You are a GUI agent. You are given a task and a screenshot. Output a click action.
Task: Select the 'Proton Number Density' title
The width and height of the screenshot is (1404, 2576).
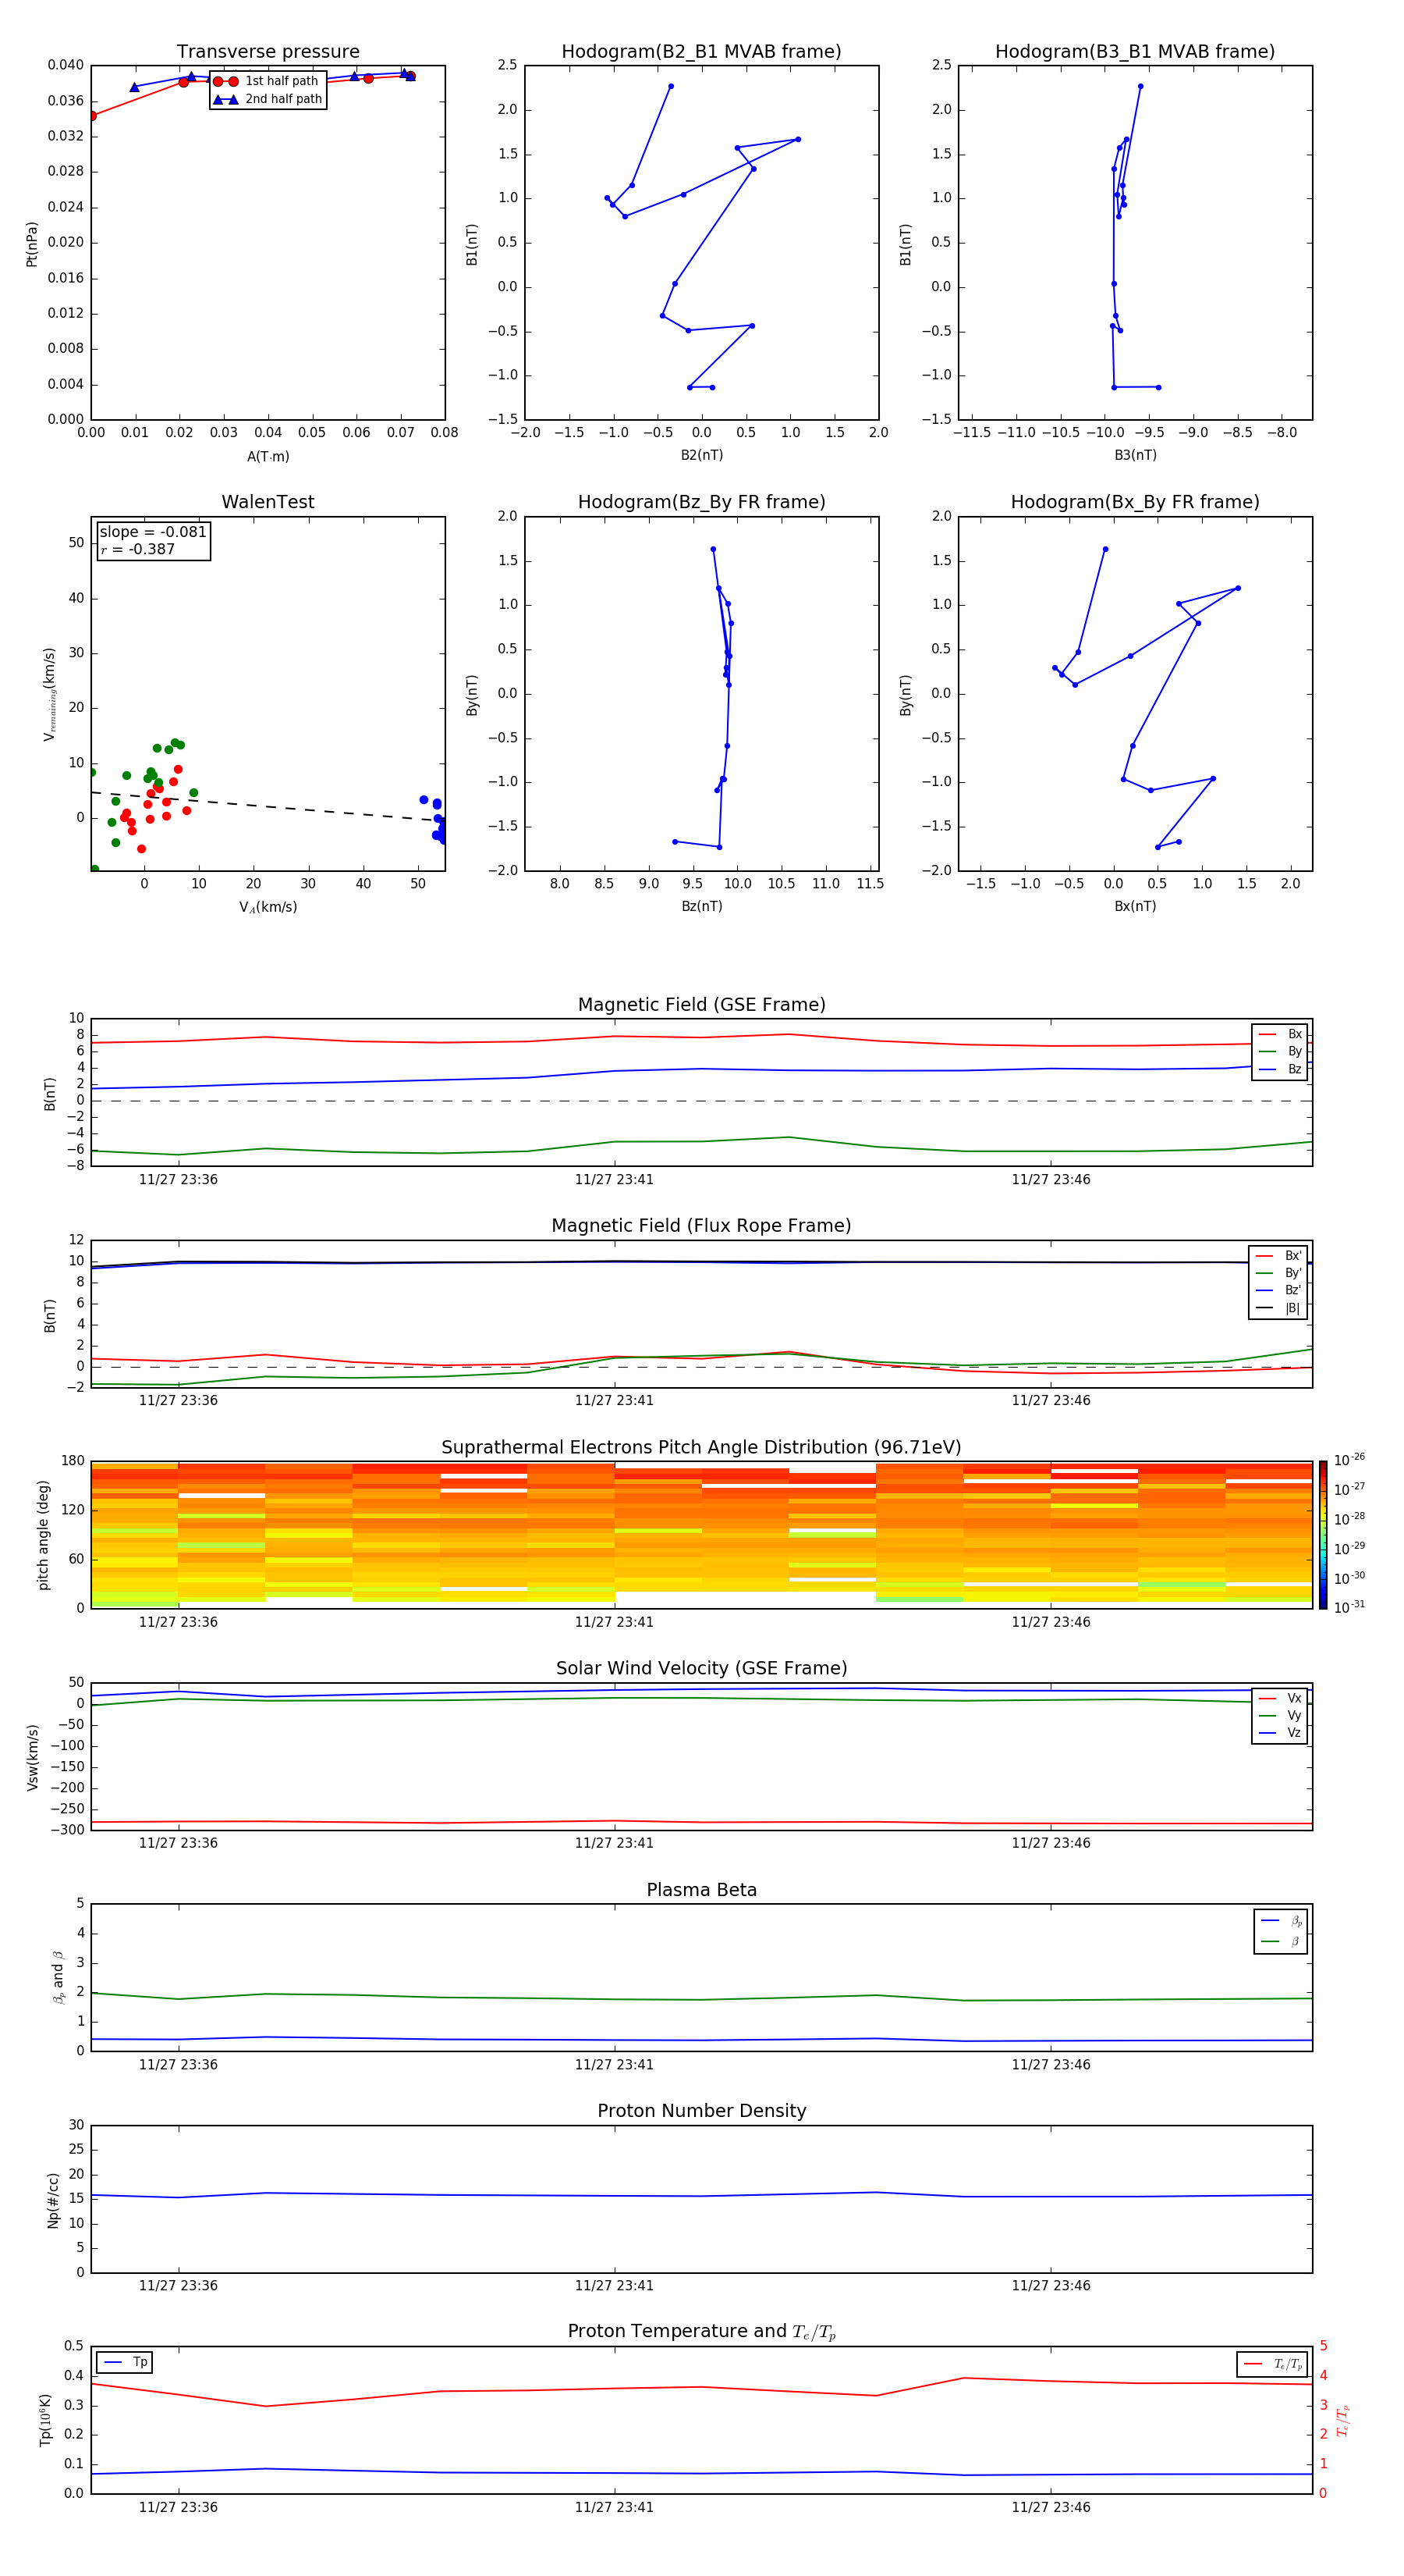tap(701, 2112)
